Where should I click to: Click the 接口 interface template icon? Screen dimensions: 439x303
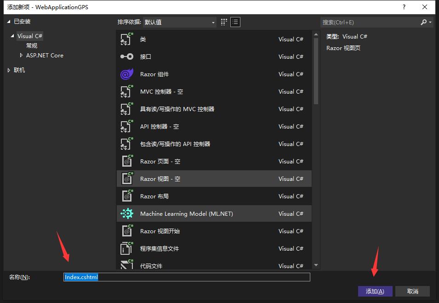126,56
